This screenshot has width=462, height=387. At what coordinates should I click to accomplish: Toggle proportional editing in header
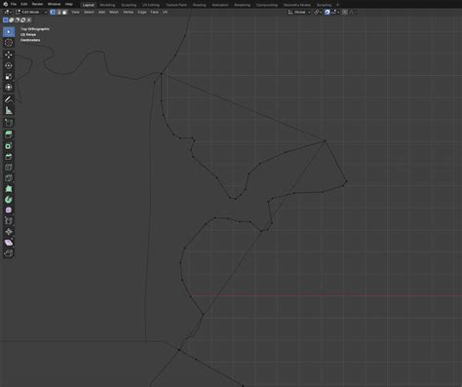(345, 12)
